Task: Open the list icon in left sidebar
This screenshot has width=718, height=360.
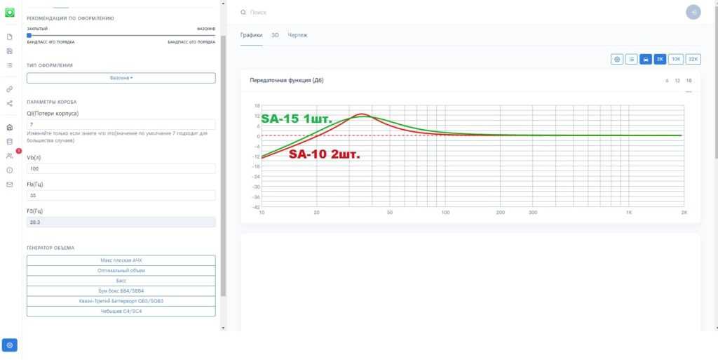Action: pos(10,65)
